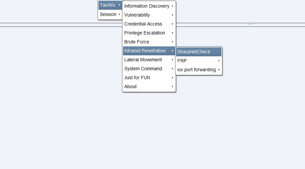Viewport: 305px width, 169px height.
Task: Pick the Brute Force menu entry
Action: [137, 42]
